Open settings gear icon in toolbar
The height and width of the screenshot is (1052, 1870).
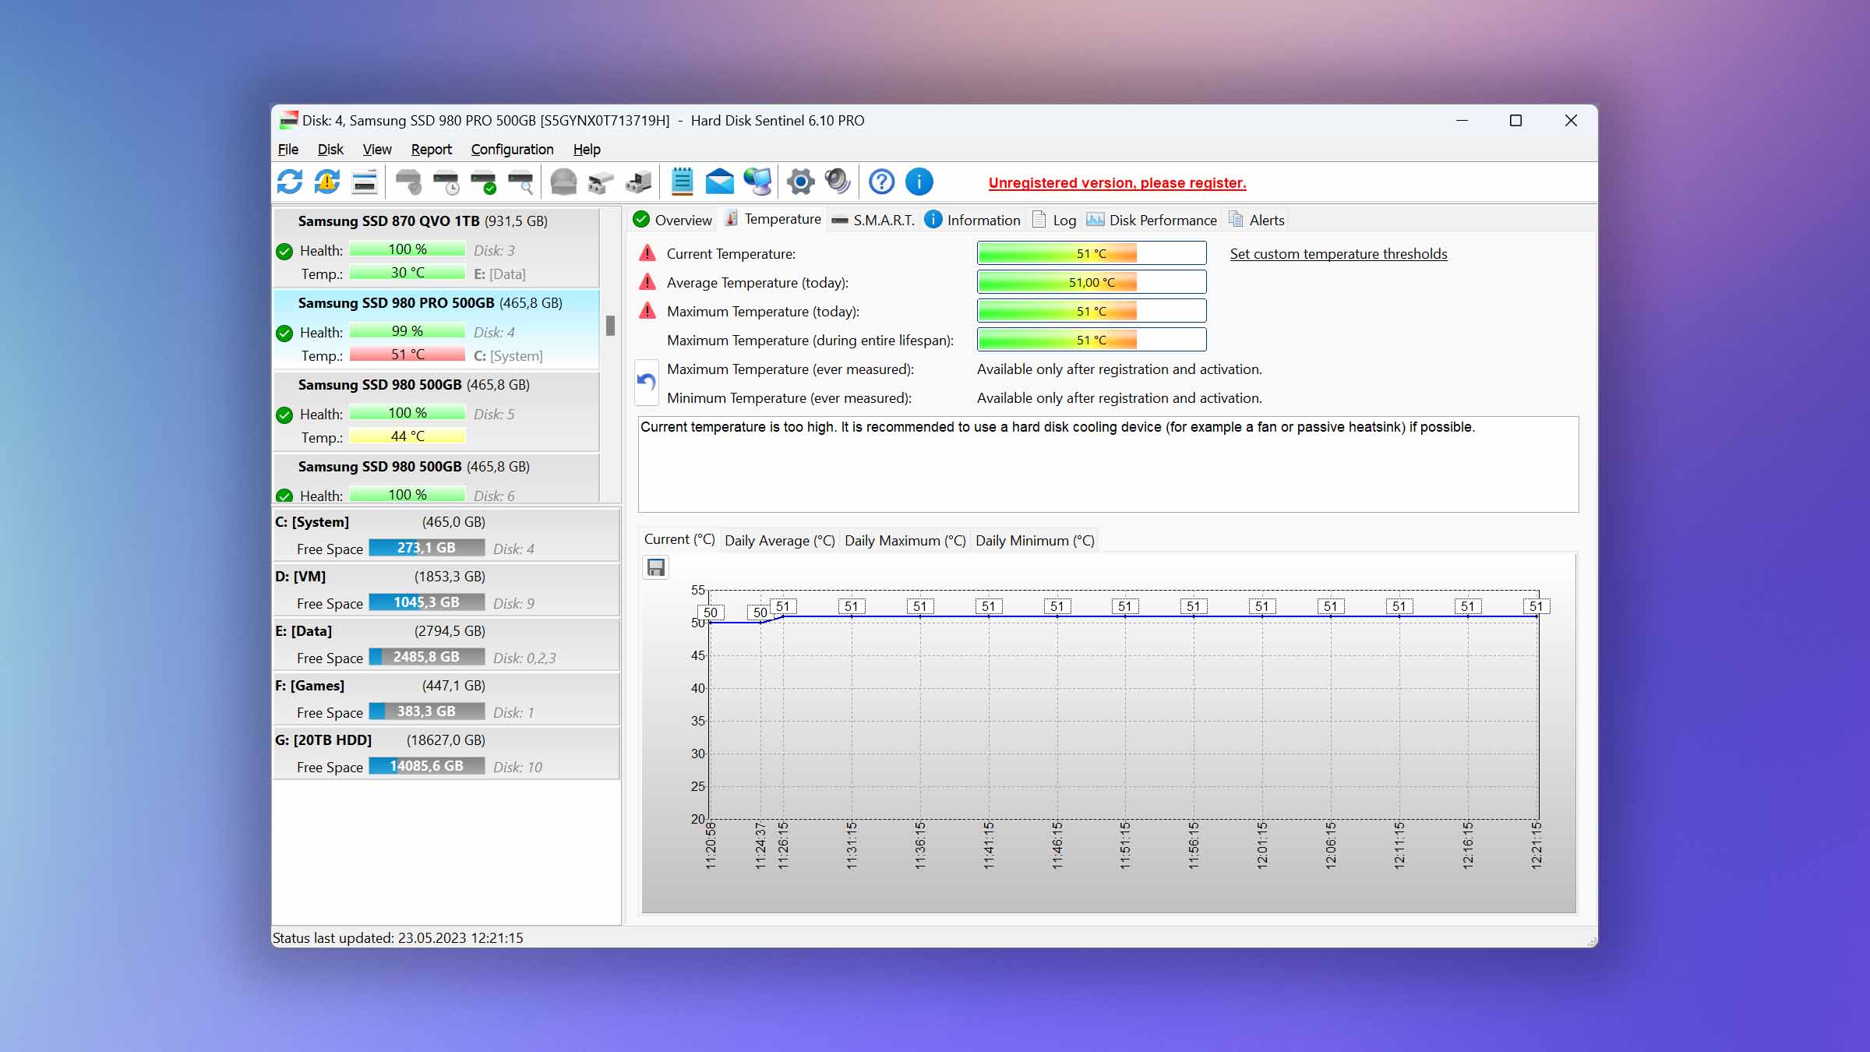click(x=800, y=182)
